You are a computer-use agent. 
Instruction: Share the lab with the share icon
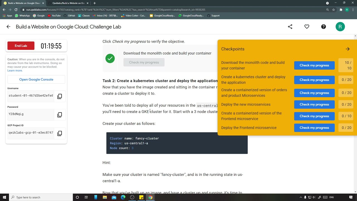[x=290, y=27]
